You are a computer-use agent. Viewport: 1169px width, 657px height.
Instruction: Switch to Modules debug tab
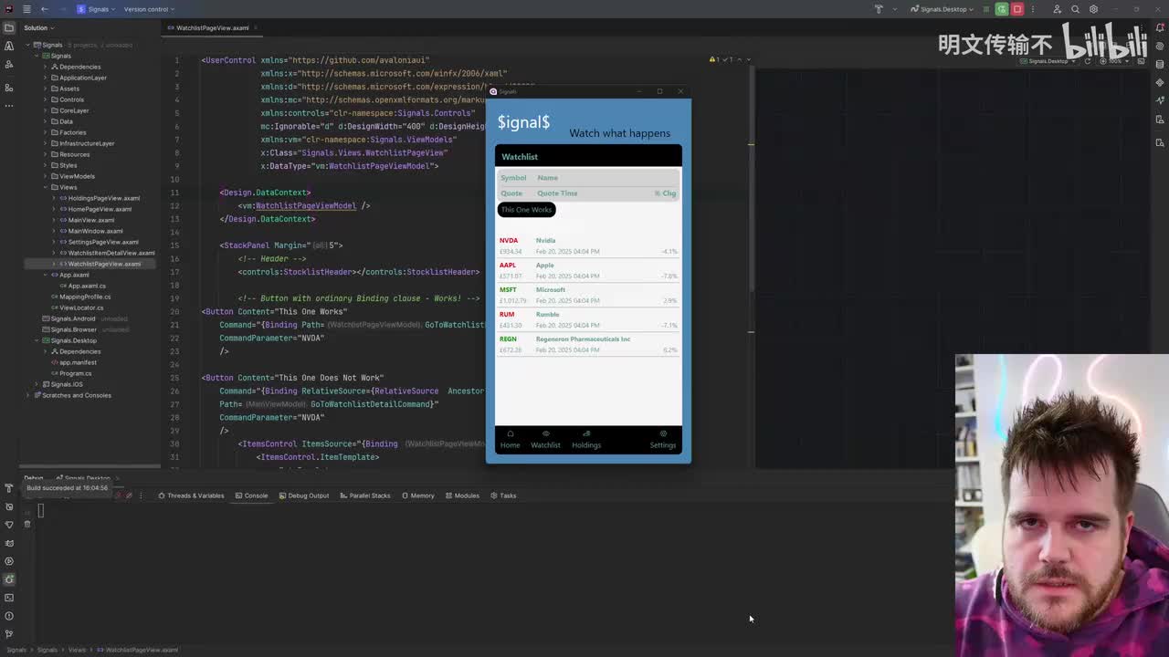(462, 495)
